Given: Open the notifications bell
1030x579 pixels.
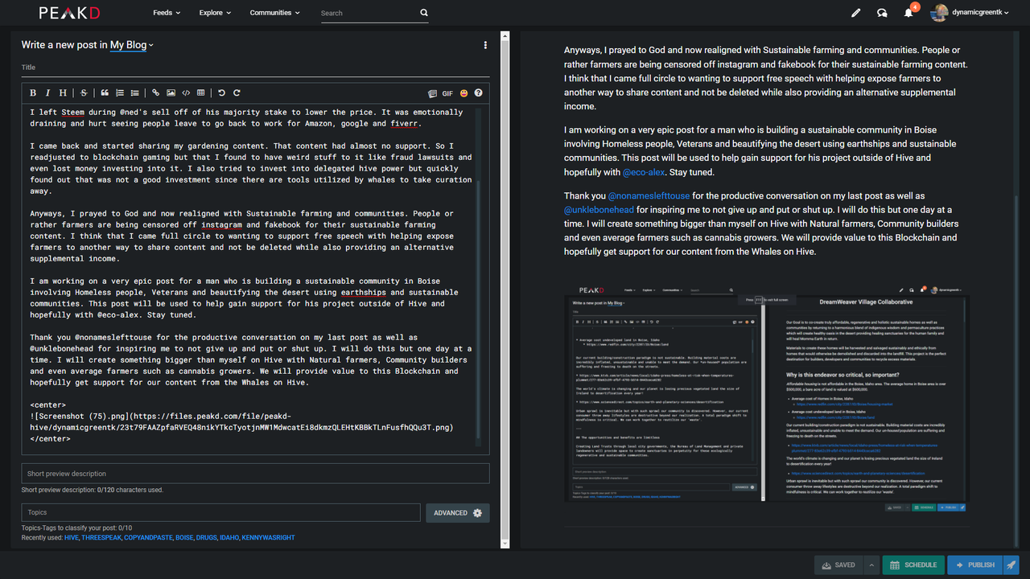Looking at the screenshot, I should (908, 13).
